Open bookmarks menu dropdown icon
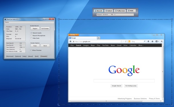The height and width of the screenshot is (107, 174). pos(157,41)
